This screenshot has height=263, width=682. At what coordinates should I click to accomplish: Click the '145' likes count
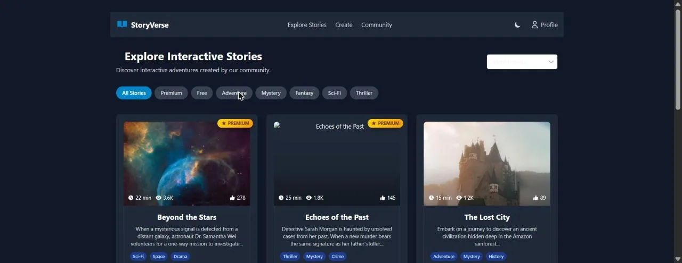click(x=392, y=198)
